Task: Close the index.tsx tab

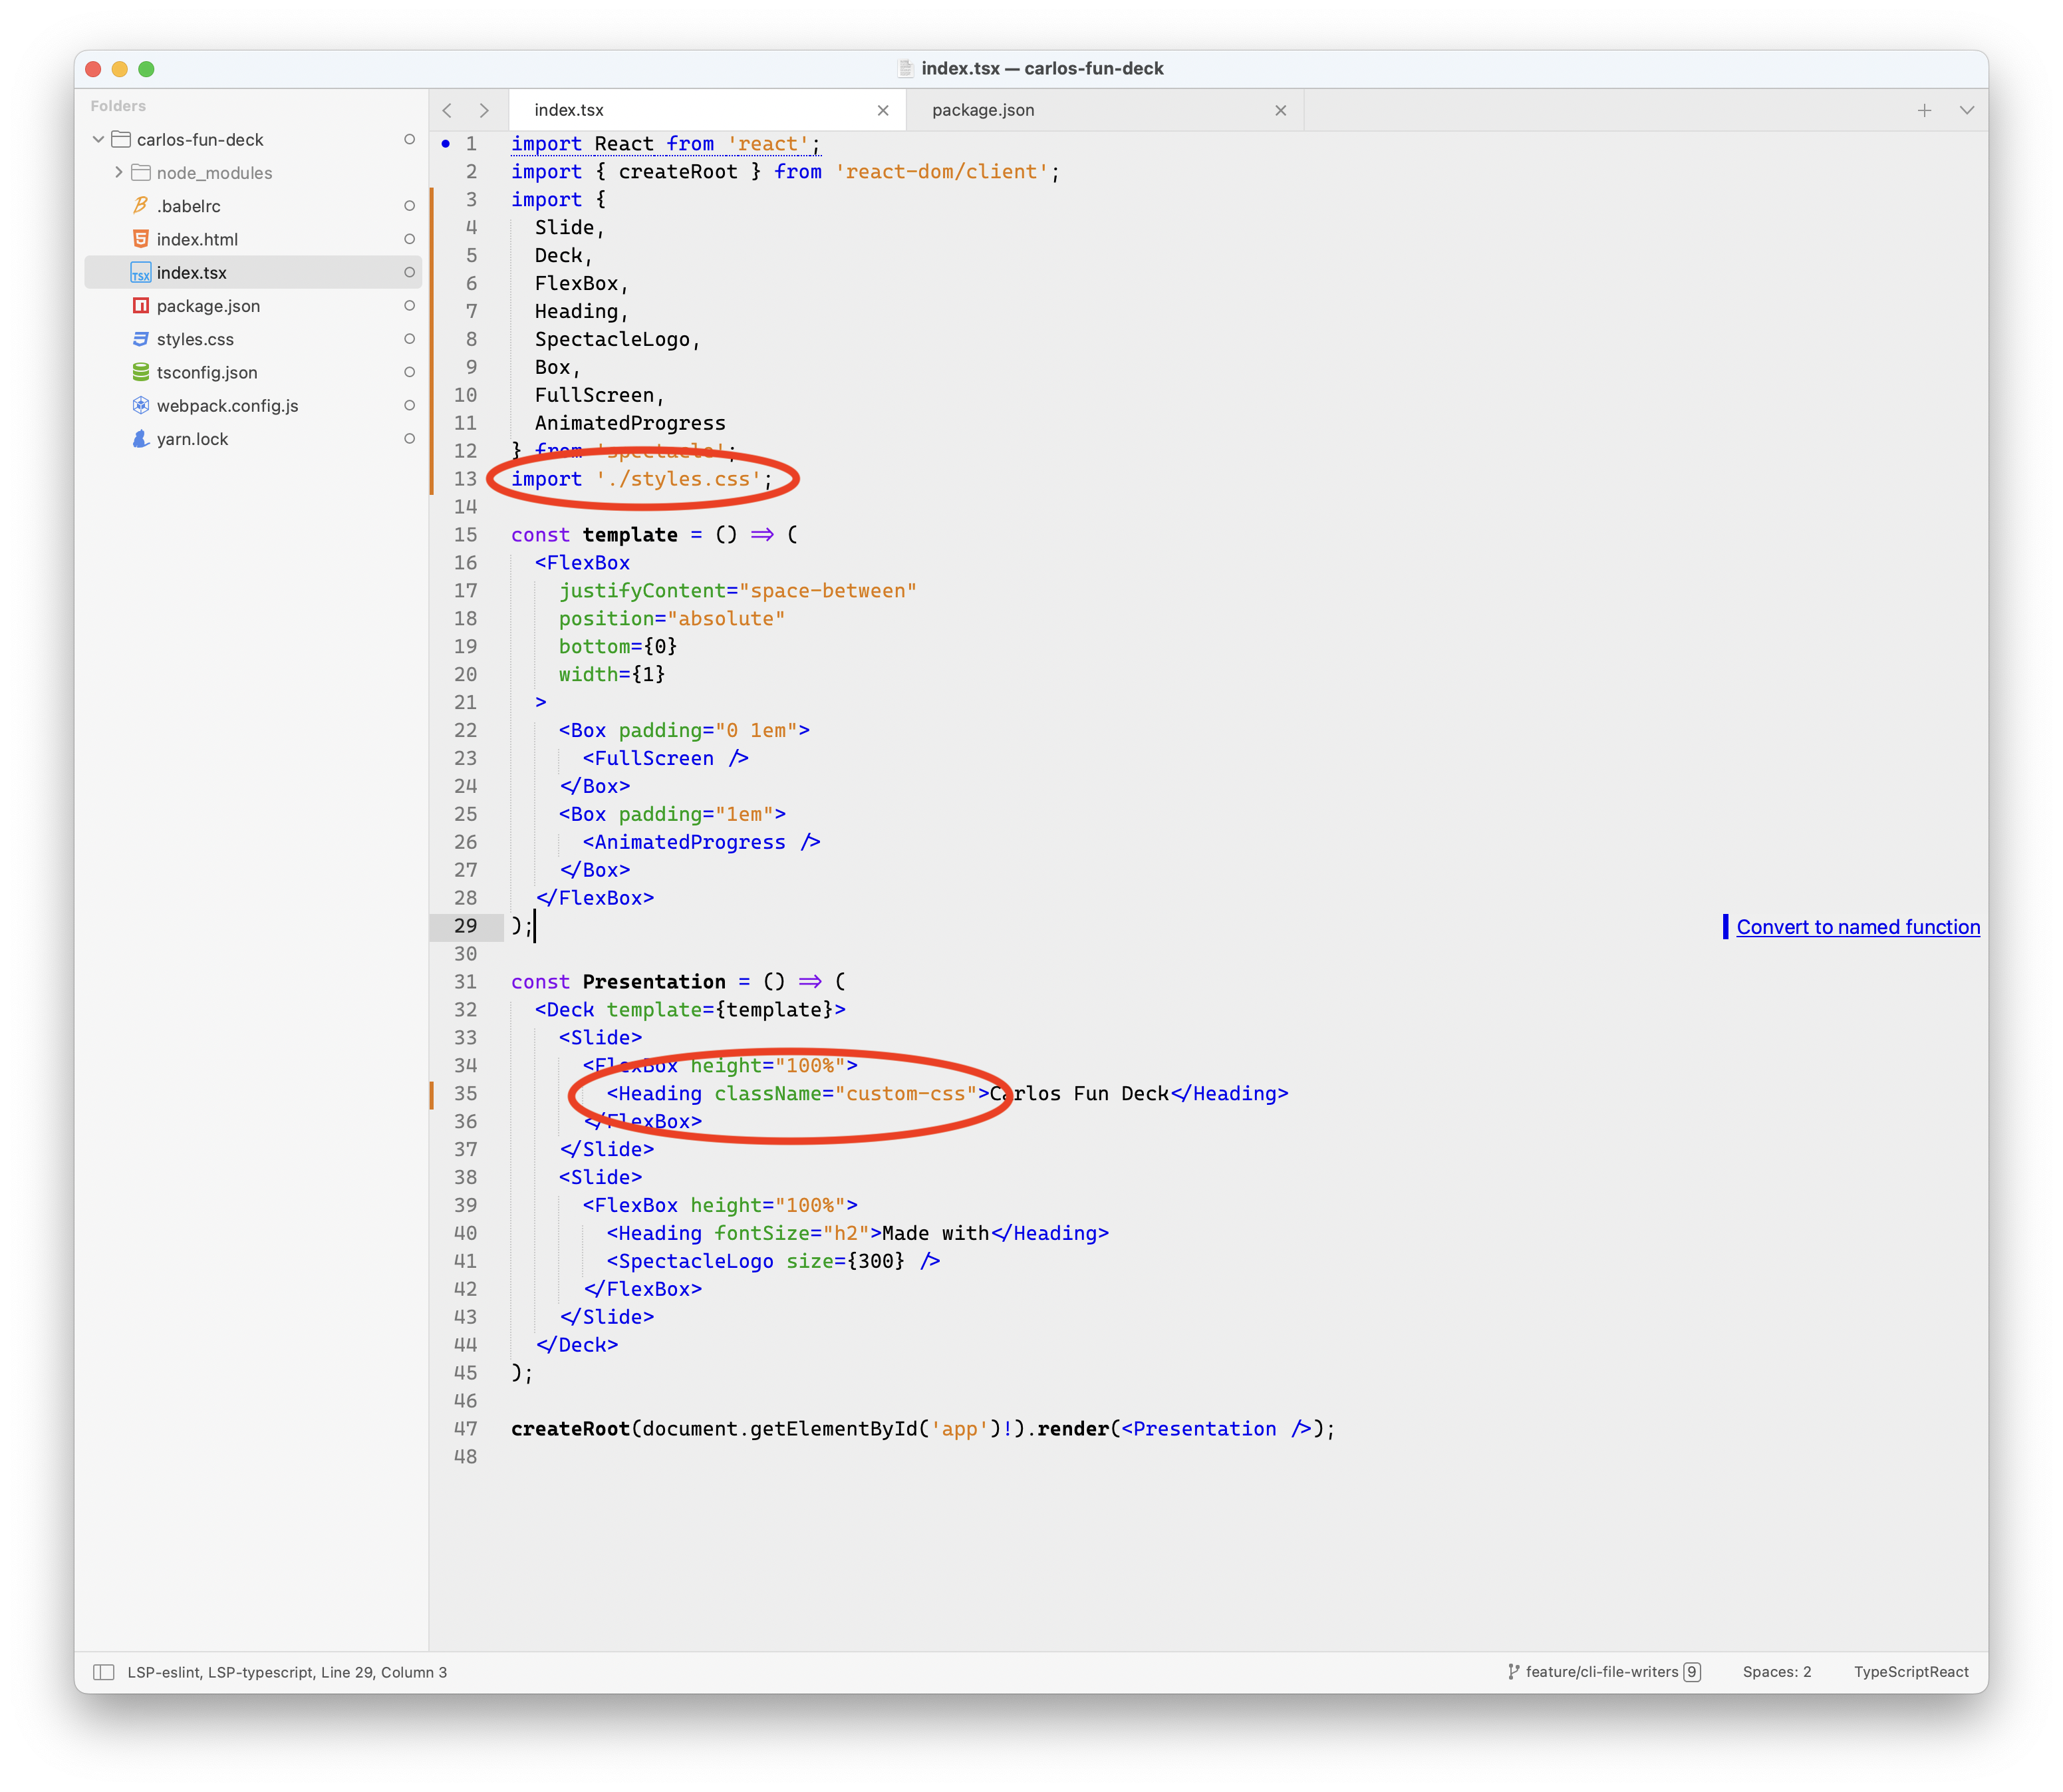Action: (x=883, y=110)
